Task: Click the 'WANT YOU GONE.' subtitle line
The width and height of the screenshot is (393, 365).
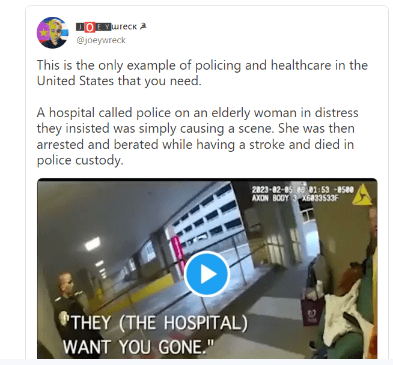Action: click(x=138, y=346)
